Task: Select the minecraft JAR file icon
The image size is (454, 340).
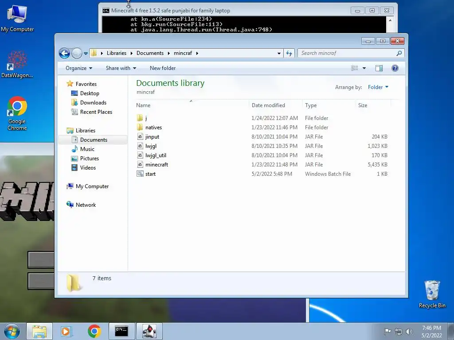Action: tap(140, 164)
